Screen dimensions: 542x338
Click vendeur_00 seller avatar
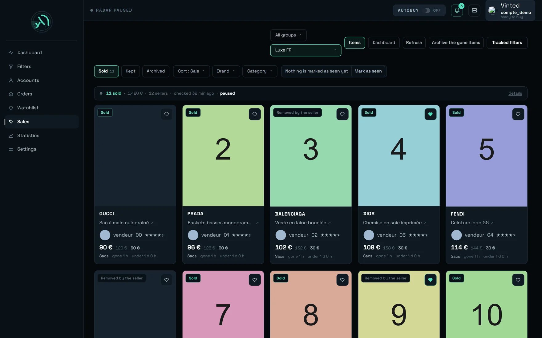(x=105, y=235)
